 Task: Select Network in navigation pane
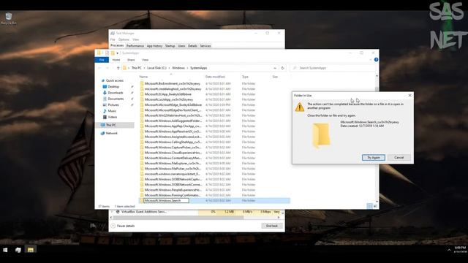(x=111, y=133)
